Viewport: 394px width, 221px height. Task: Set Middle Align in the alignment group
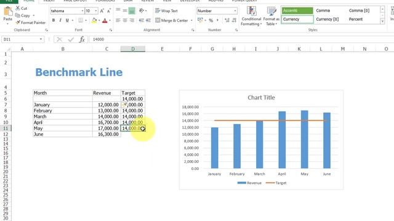[125, 10]
